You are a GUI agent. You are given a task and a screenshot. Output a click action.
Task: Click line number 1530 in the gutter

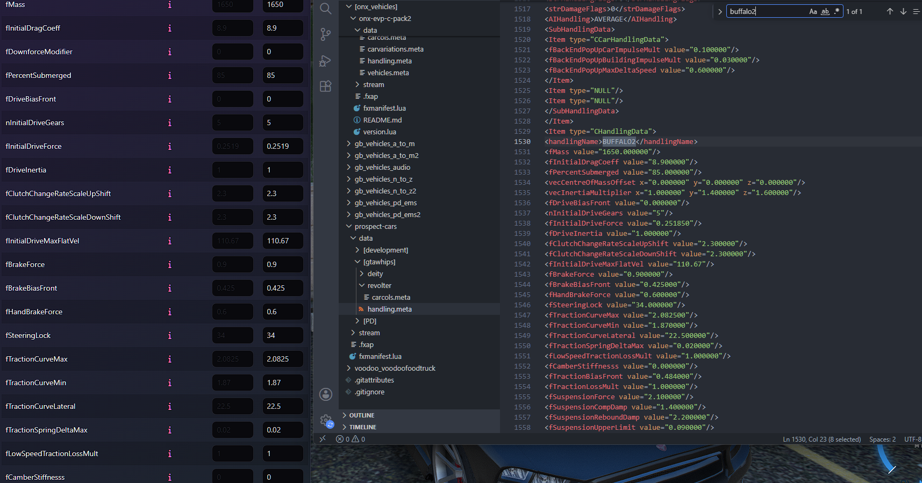tap(522, 142)
